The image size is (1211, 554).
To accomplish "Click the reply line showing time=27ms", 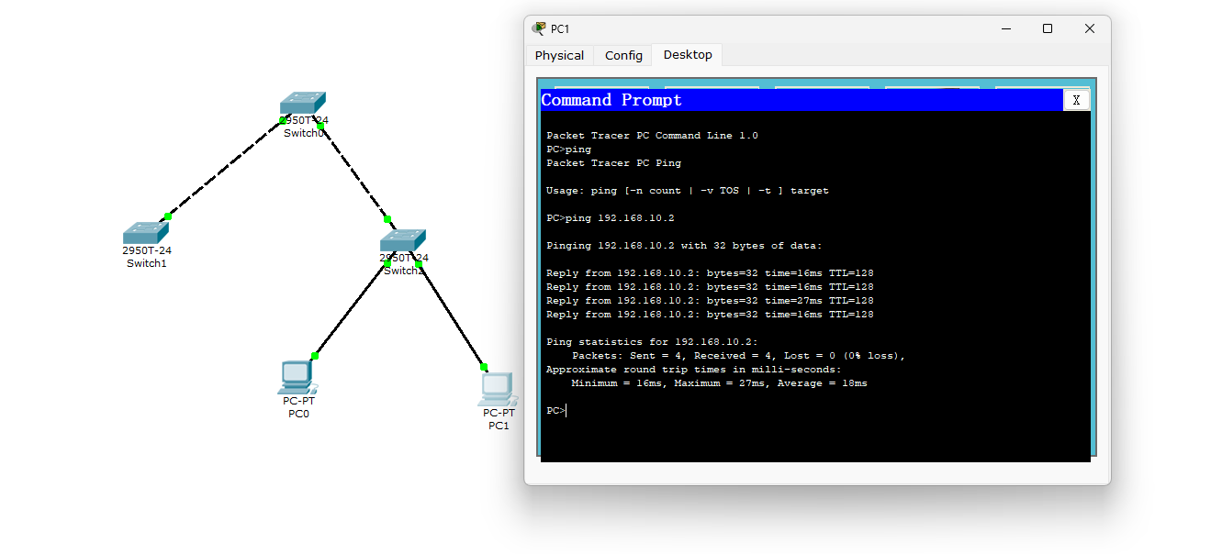I will click(710, 301).
